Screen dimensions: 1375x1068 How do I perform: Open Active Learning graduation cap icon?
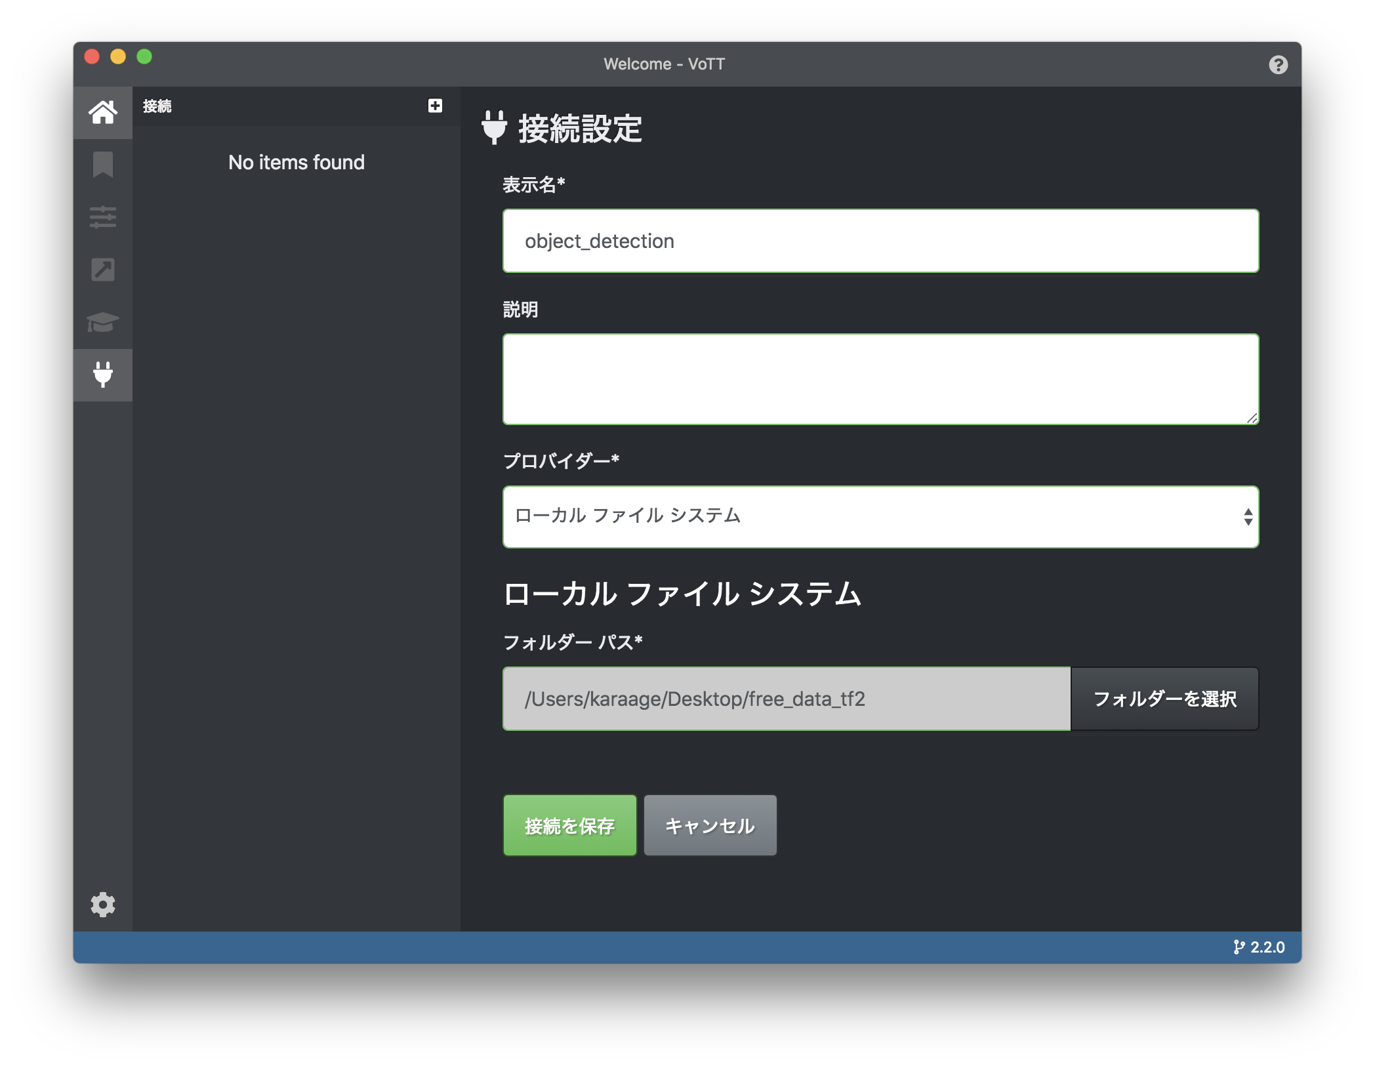click(x=103, y=322)
